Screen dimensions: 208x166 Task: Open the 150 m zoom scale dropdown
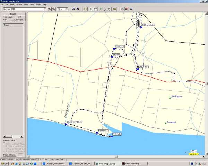point(66,9)
